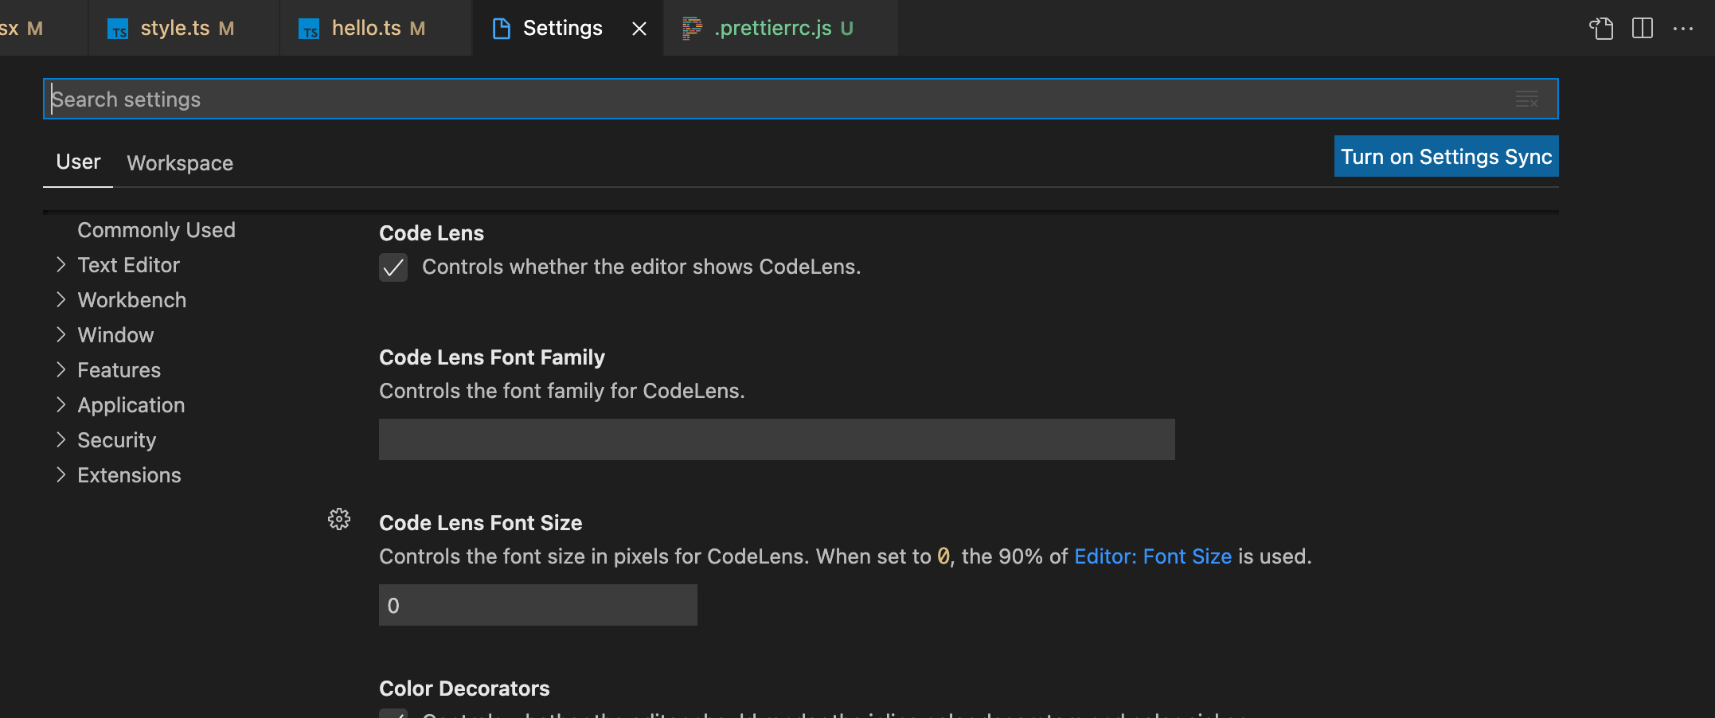Uncheck the Code Lens checkbox
Screen dimensions: 1715x718
pos(393,267)
